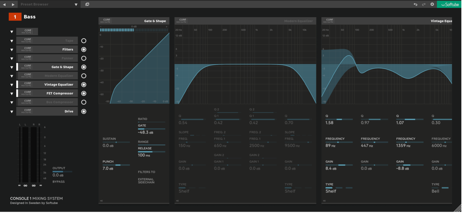Enable the Tape module with its round toggle
This screenshot has height=213, width=463.
pyautogui.click(x=84, y=40)
